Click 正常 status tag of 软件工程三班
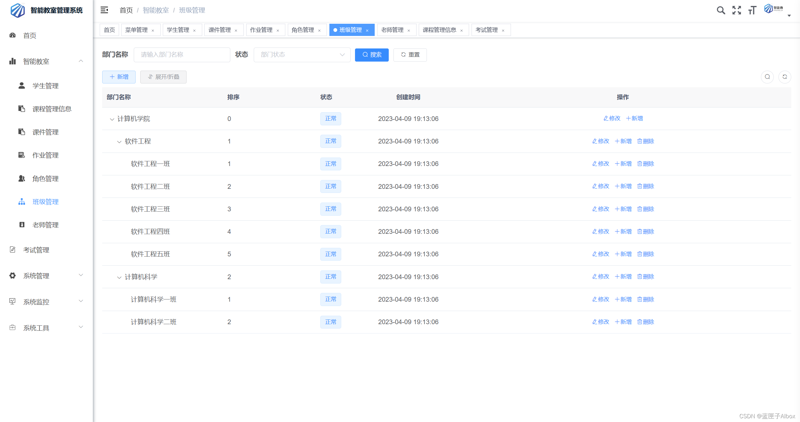 [331, 209]
